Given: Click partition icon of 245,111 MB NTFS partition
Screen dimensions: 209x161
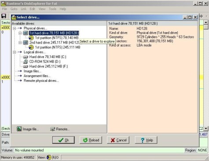Looking at the screenshot, I should click(x=31, y=48).
